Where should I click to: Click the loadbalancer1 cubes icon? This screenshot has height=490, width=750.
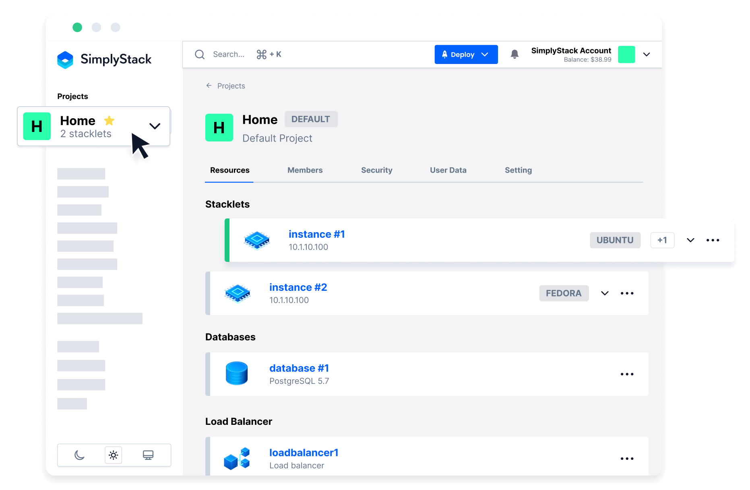[x=237, y=459]
